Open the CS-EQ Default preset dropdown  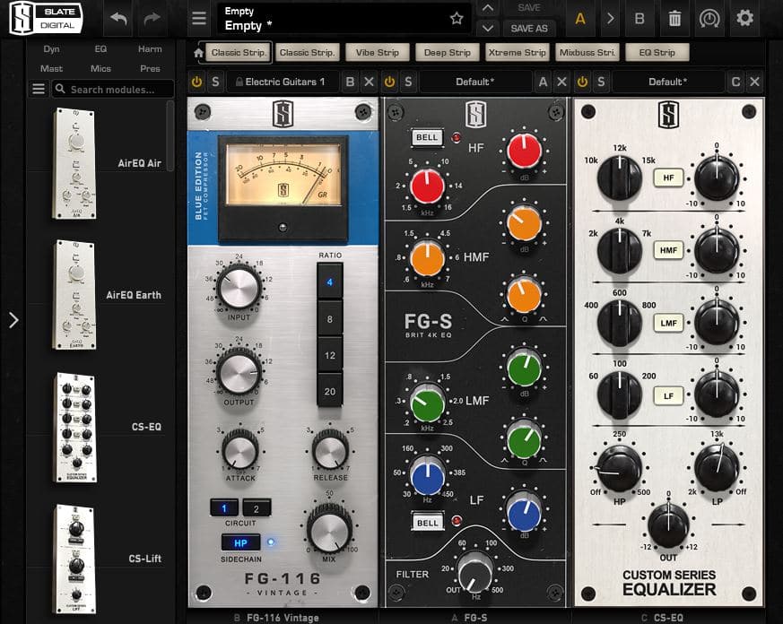pos(667,82)
